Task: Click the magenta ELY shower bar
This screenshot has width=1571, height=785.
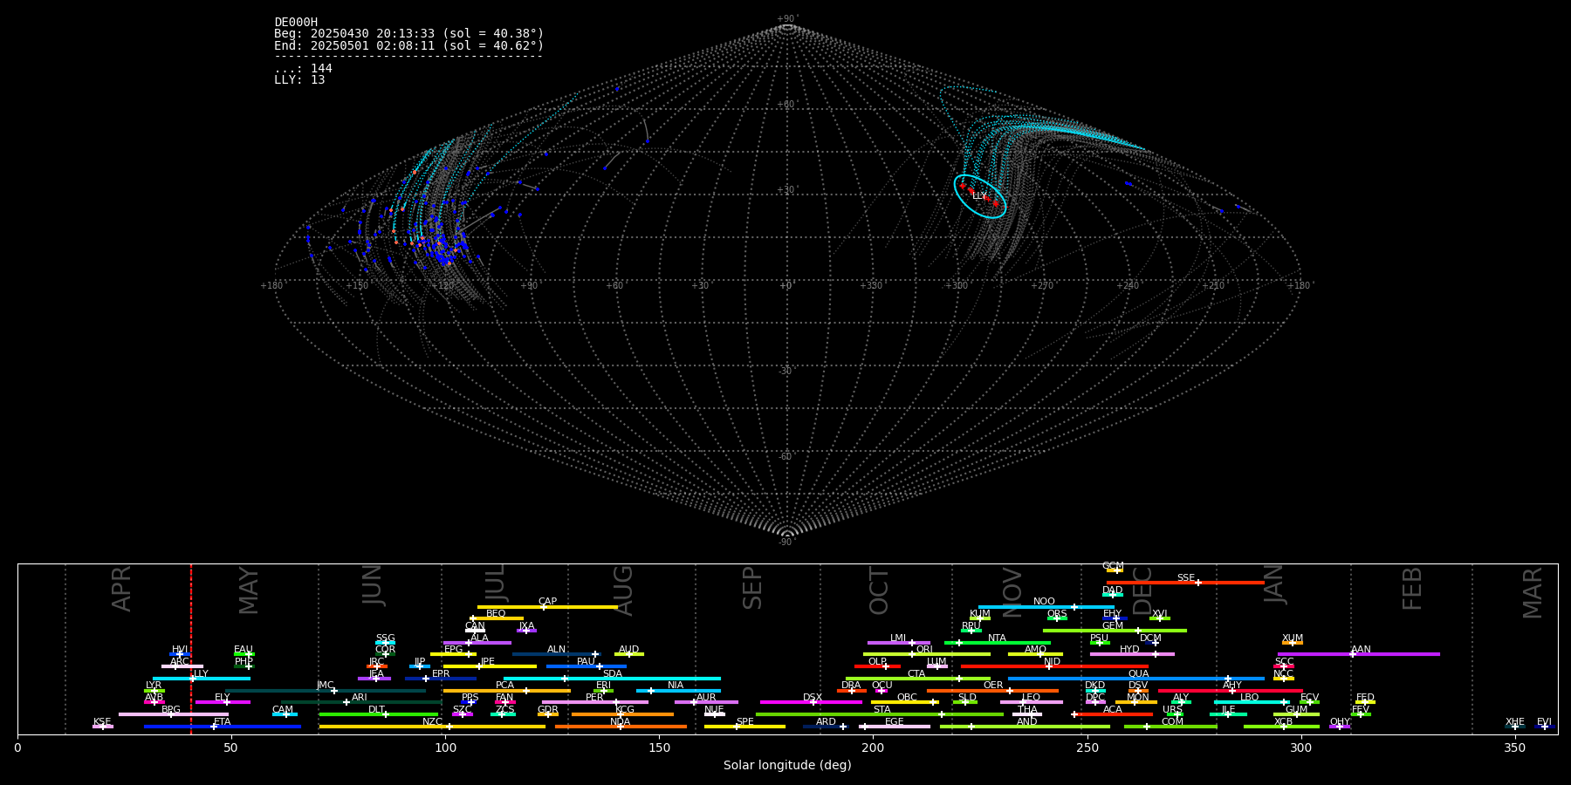Action: 223,702
